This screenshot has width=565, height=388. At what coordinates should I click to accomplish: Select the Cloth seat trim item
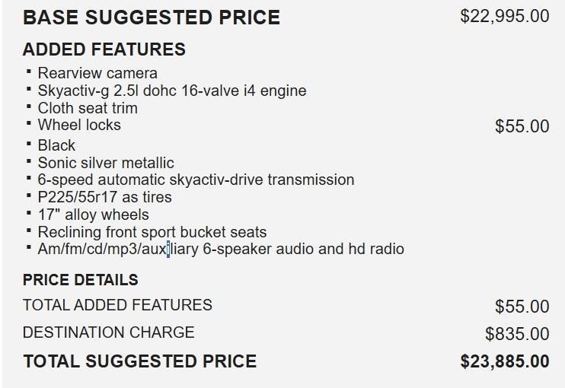tap(88, 108)
